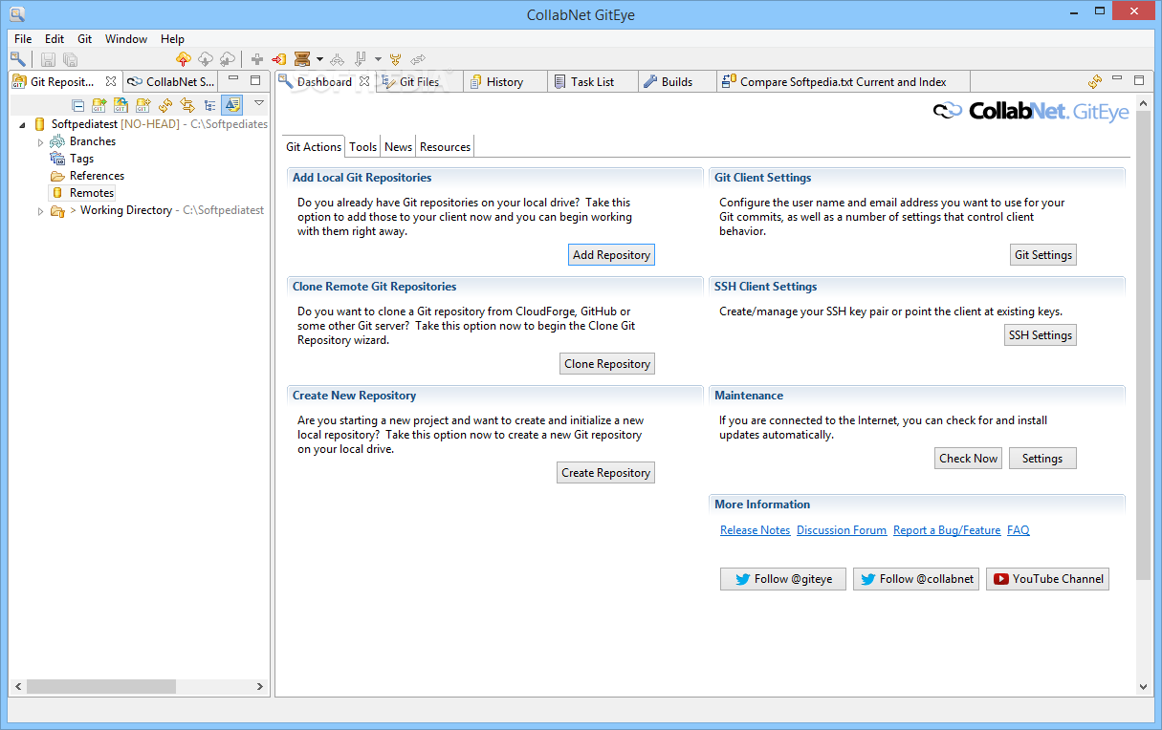Click the orange branch icon after Rebase dropdown

tap(395, 59)
